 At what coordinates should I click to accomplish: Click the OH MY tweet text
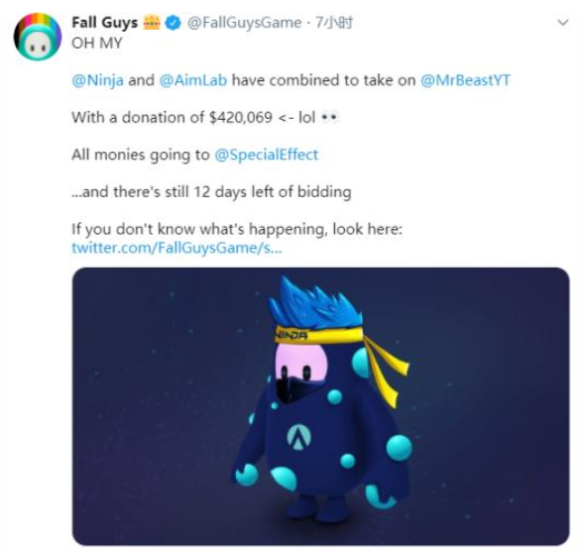point(97,44)
